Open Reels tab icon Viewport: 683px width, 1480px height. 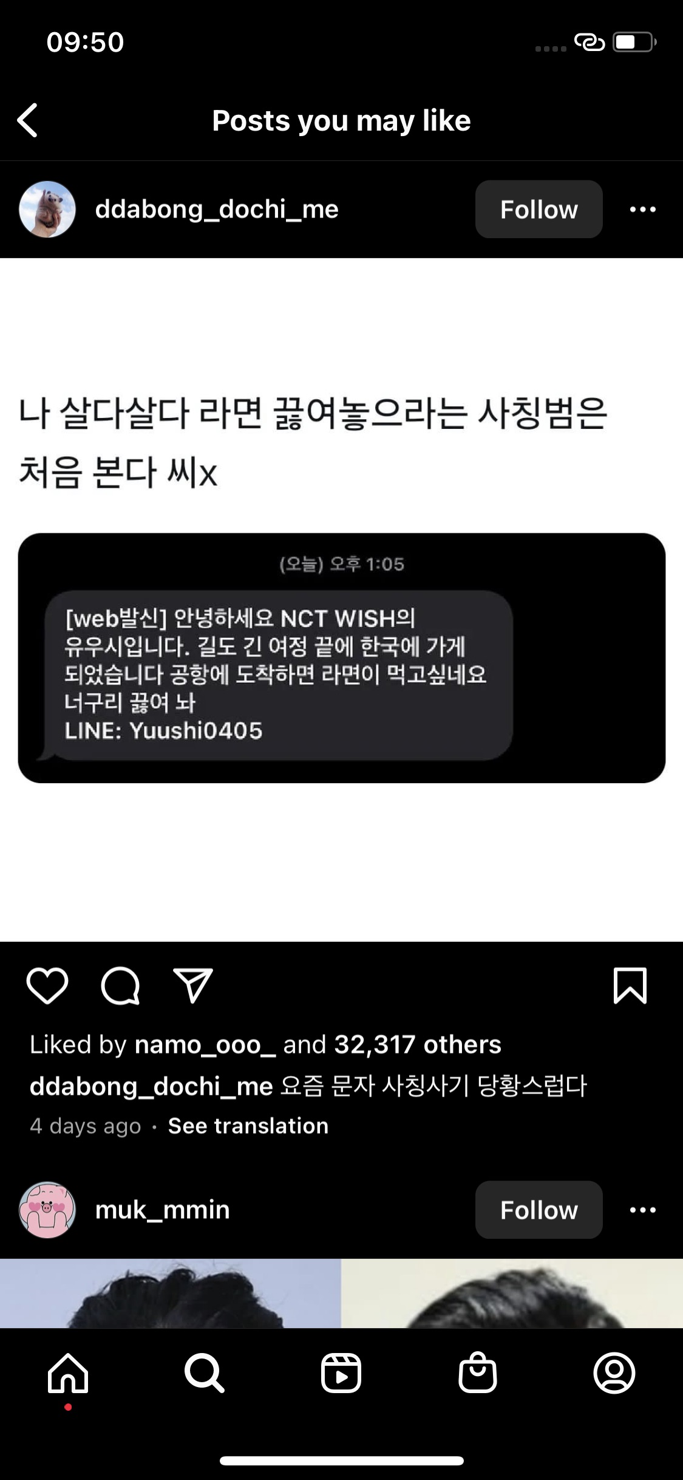pyautogui.click(x=341, y=1373)
